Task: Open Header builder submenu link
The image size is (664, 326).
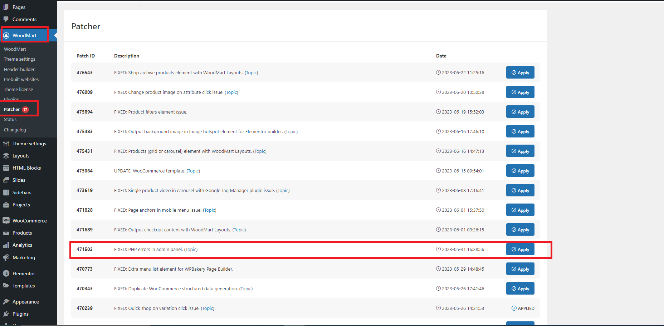Action: [x=19, y=69]
